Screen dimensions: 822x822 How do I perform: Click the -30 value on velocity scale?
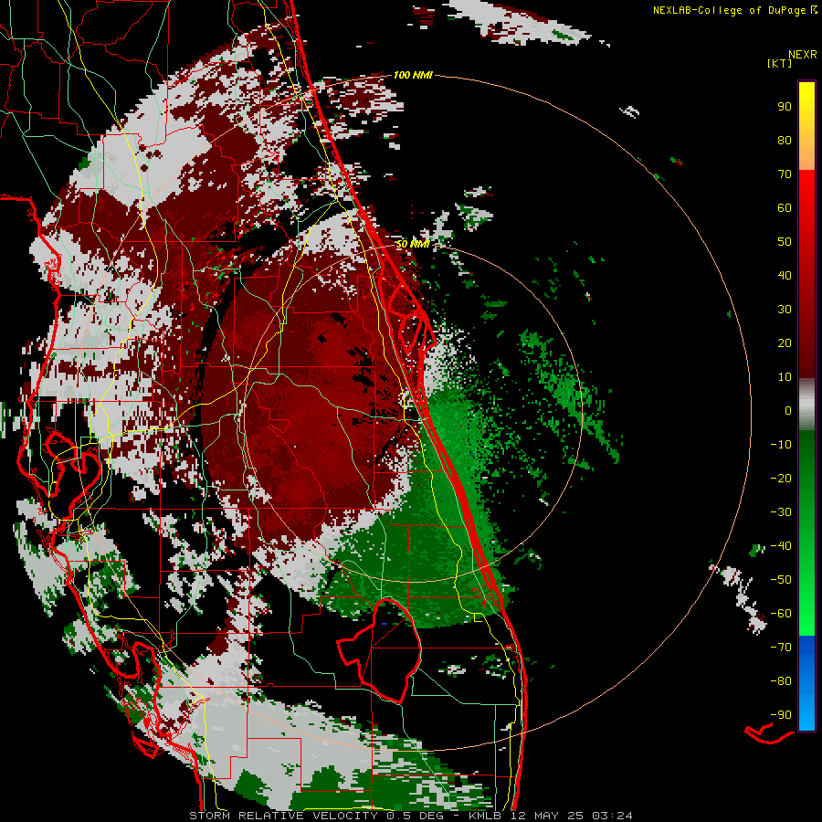coord(781,512)
